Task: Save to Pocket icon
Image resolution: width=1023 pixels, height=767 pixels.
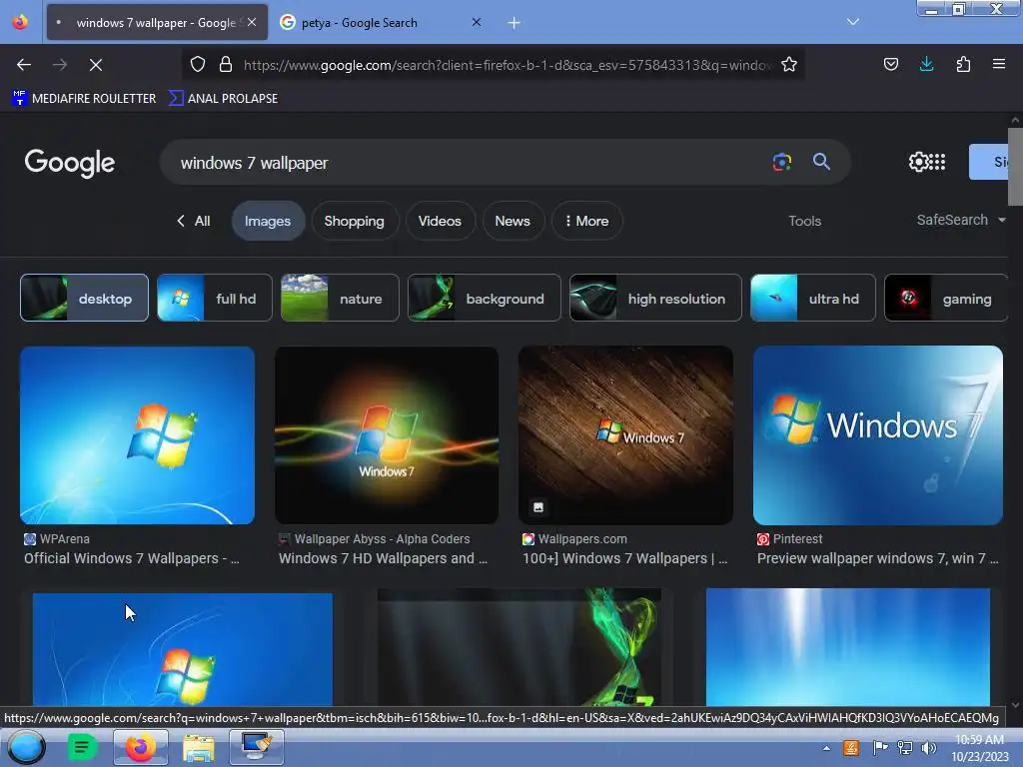Action: tap(890, 64)
